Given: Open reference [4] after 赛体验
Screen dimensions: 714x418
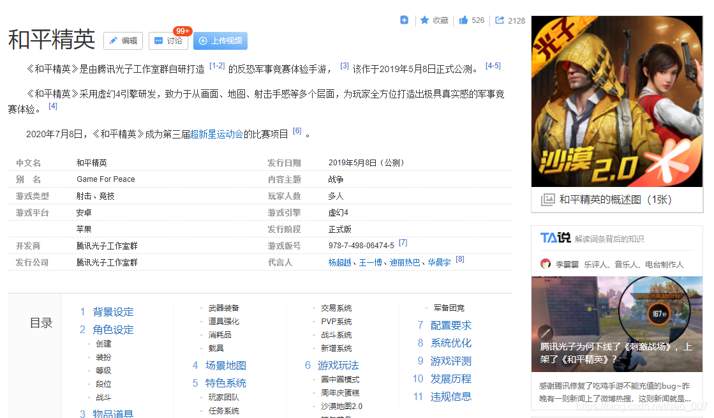Looking at the screenshot, I should [53, 106].
